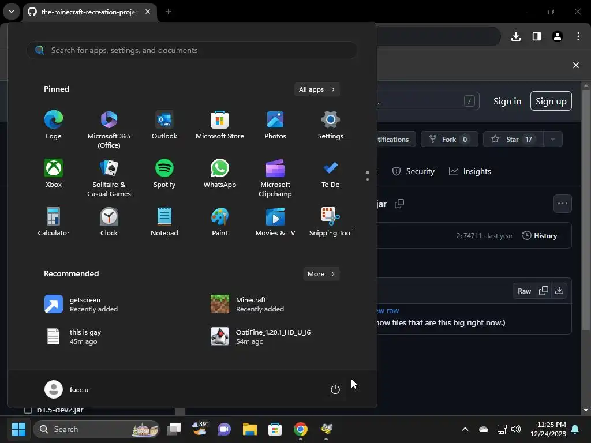Open Chrome three-dot menu
The image size is (591, 443).
point(578,36)
